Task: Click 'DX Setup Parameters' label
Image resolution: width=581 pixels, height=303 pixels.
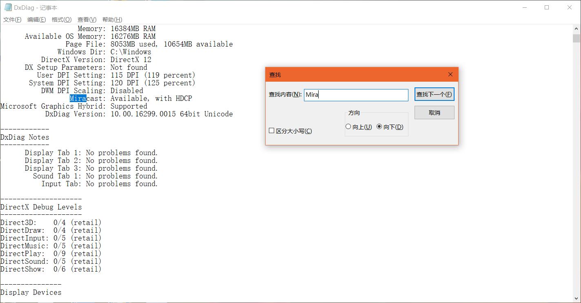Action: coord(65,67)
